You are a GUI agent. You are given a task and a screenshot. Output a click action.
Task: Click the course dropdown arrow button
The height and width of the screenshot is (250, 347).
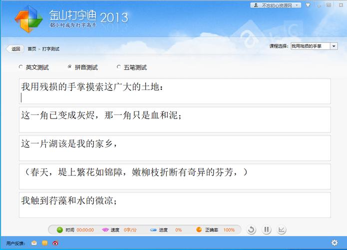[334, 46]
